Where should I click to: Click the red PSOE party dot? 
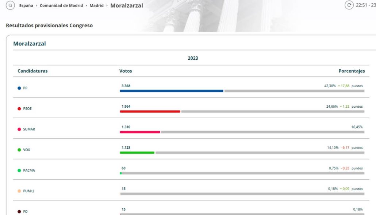pos(19,109)
